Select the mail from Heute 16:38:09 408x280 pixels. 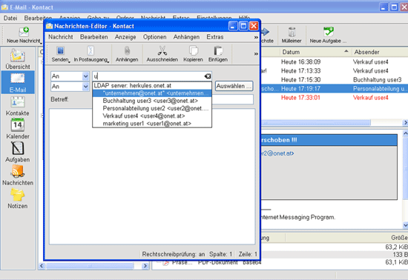pos(334,62)
